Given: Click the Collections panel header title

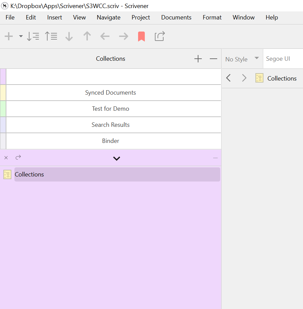Looking at the screenshot, I should (x=111, y=59).
